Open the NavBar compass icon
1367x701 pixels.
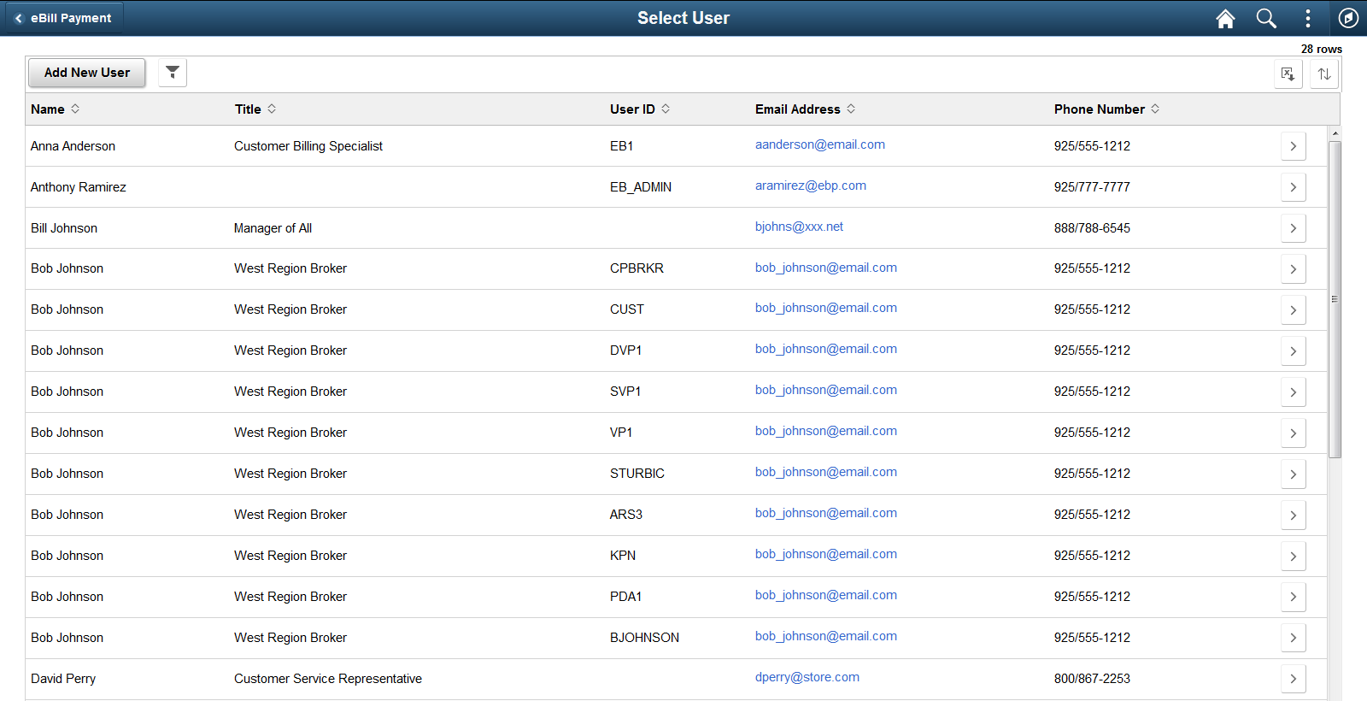click(1348, 18)
